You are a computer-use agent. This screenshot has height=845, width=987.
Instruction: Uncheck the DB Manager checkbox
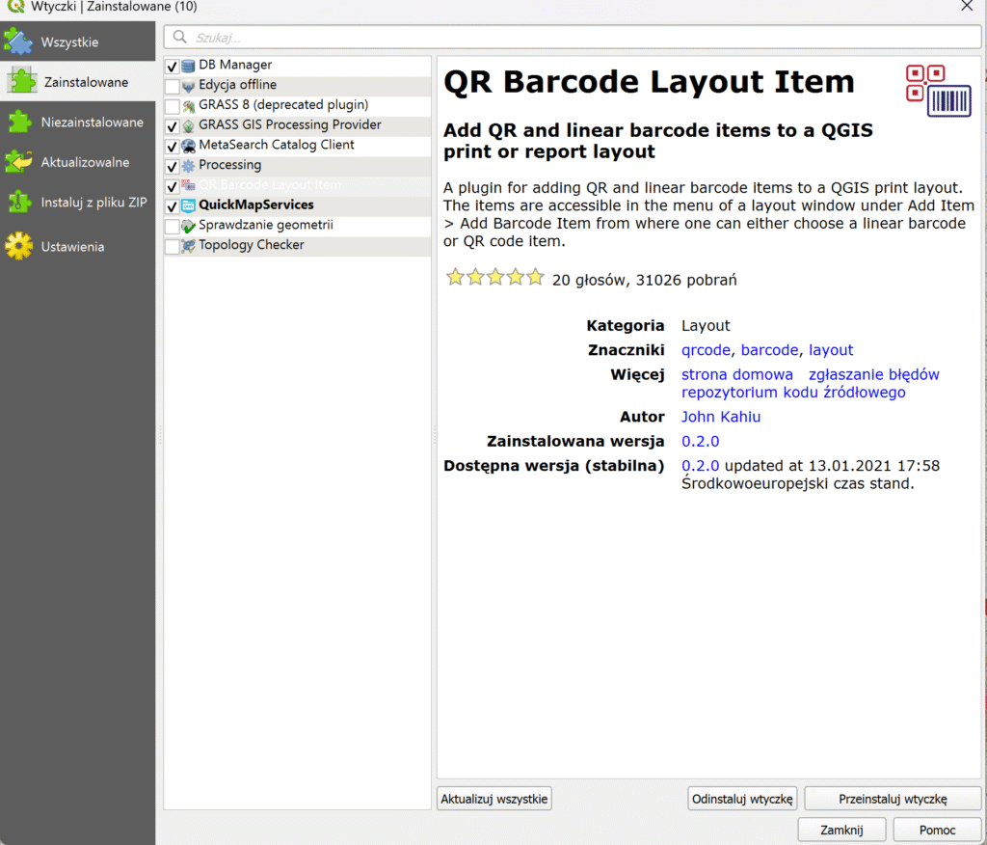[x=173, y=67]
